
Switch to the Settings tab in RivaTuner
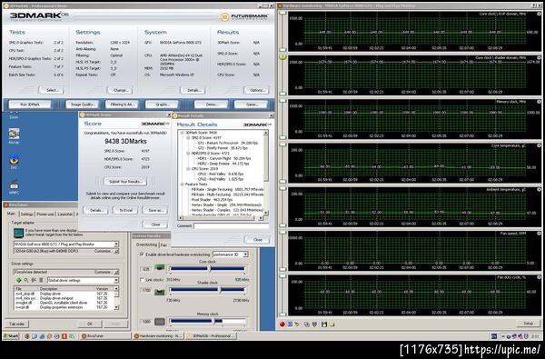26,214
